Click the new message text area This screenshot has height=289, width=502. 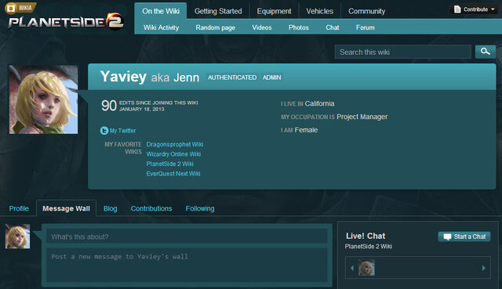coord(187,265)
